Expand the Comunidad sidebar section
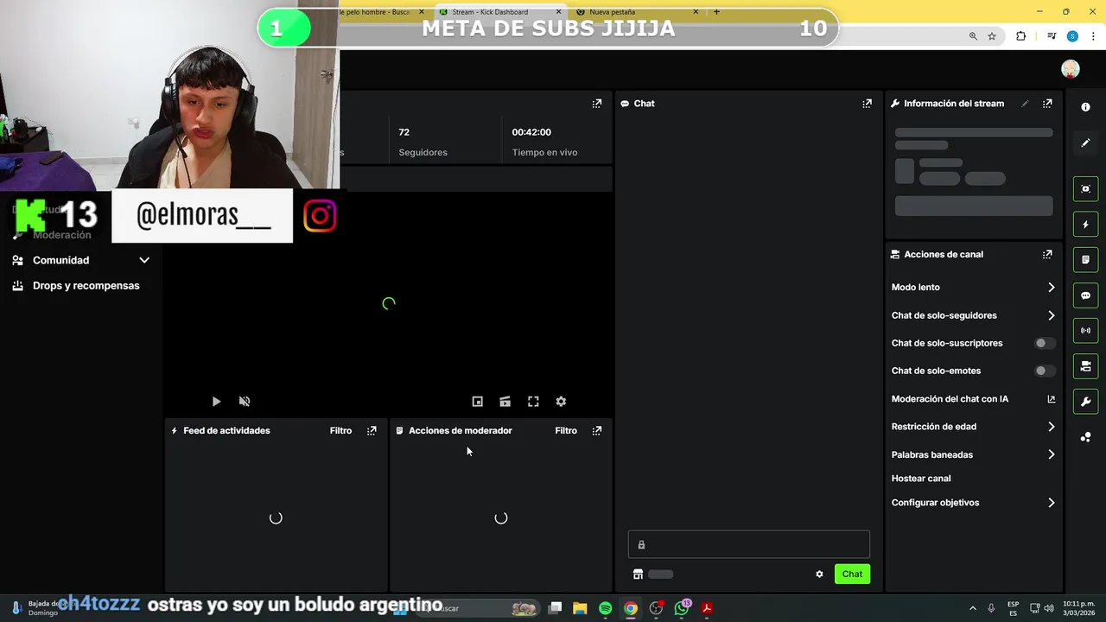 click(81, 260)
